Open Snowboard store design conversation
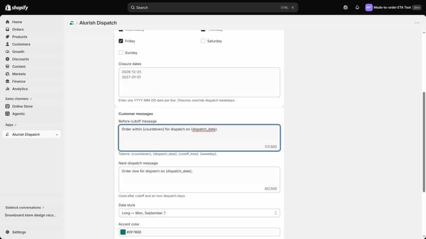Image resolution: width=426 pixels, height=239 pixels. 31,215
